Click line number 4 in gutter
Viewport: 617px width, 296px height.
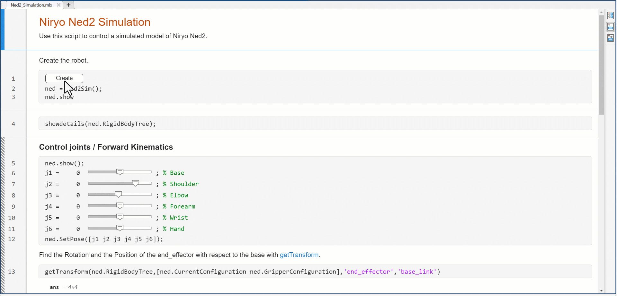pyautogui.click(x=13, y=124)
